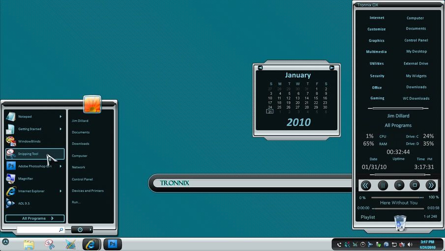Screen dimensions: 445x251
Task: Open the volume speaker tray icon
Action: tap(410, 245)
